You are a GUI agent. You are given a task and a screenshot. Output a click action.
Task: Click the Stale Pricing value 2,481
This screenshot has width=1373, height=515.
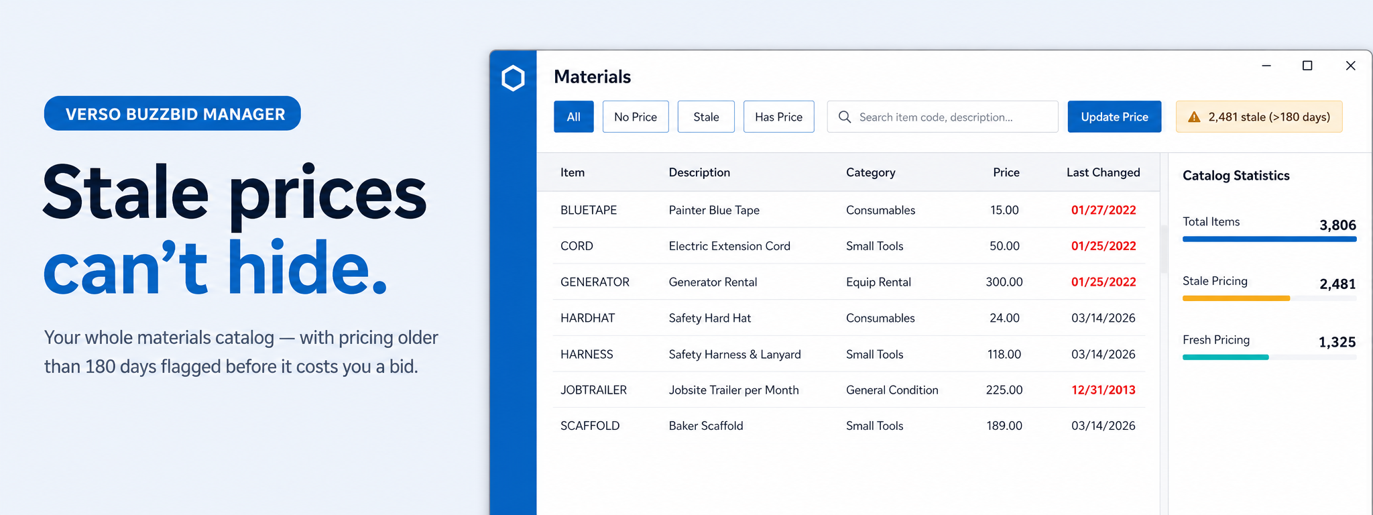1337,284
